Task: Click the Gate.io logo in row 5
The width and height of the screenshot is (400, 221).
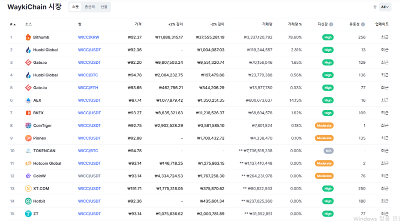Action: 28,88
